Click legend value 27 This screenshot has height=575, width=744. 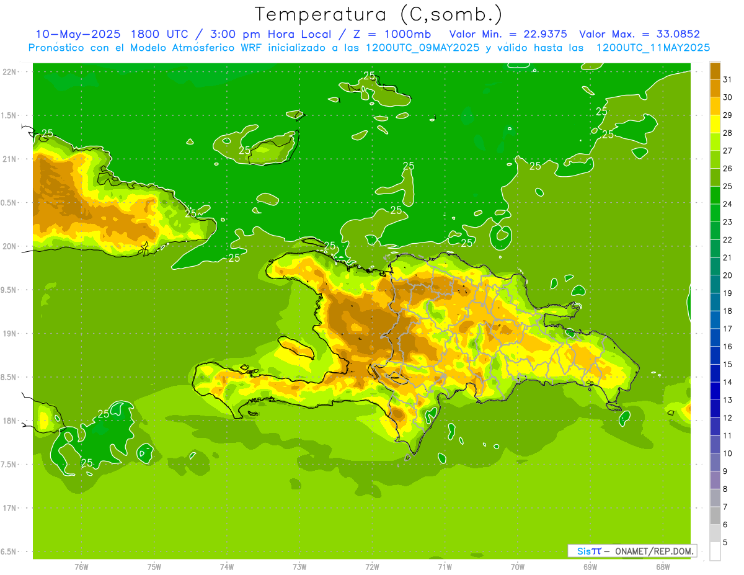(x=727, y=151)
